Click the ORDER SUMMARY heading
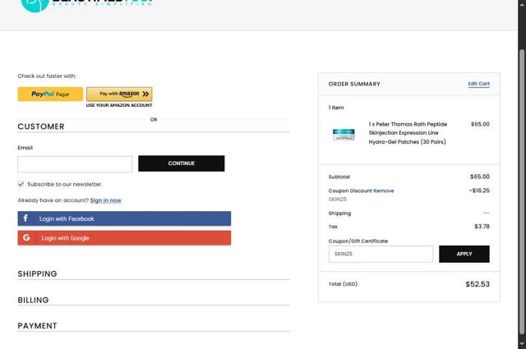Viewport: 526px width, 349px height. click(x=354, y=84)
